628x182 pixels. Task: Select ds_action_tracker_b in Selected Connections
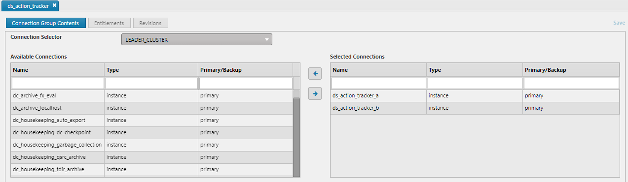click(475, 108)
